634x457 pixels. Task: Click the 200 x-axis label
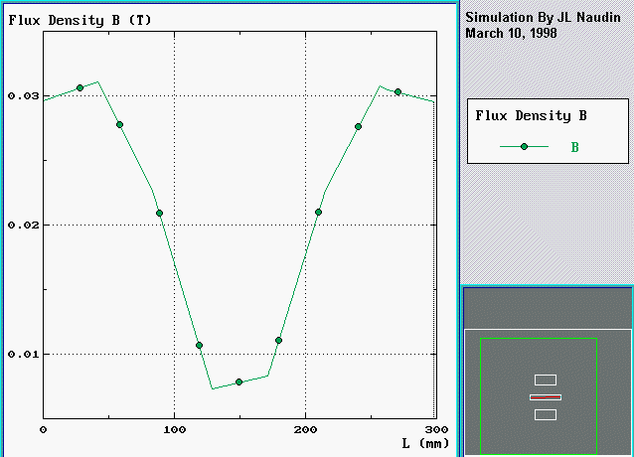[305, 429]
